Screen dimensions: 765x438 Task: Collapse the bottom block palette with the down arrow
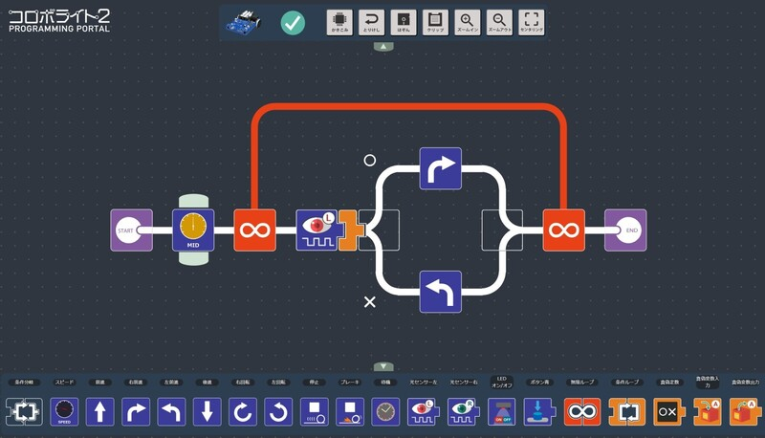click(382, 366)
